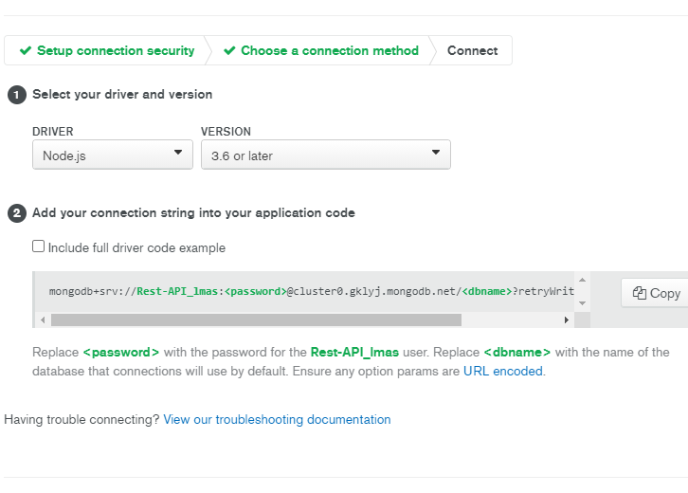Click the up arrow of the code box scrollbar
The image size is (688, 493).
(x=582, y=280)
